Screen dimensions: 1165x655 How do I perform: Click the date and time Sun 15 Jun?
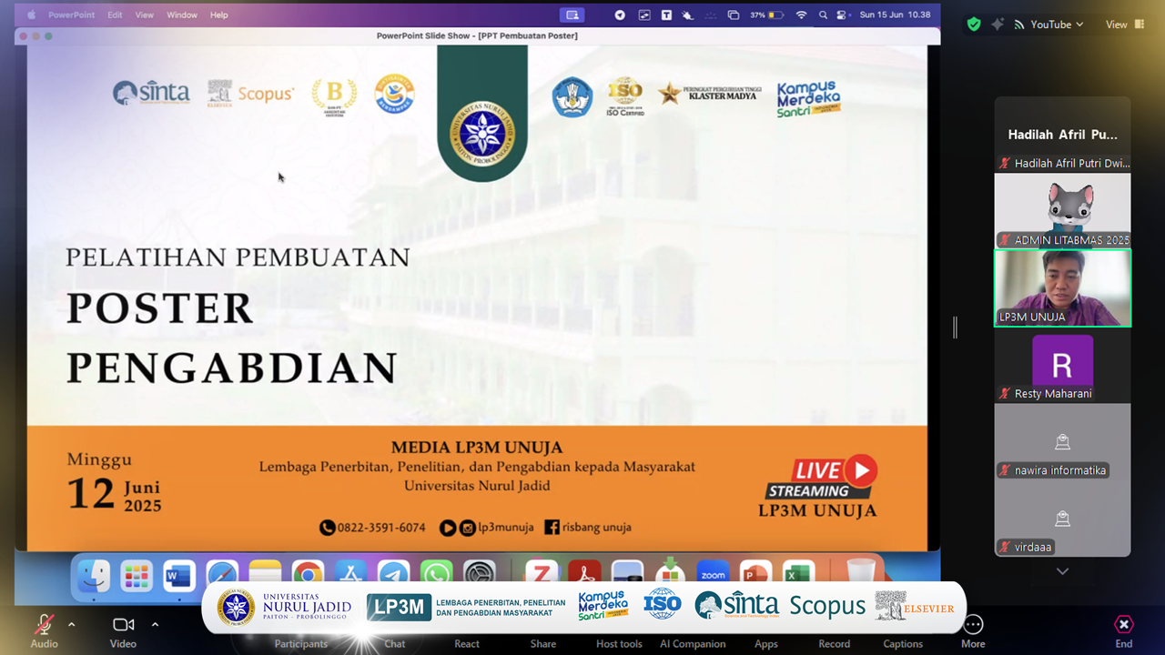tap(895, 15)
